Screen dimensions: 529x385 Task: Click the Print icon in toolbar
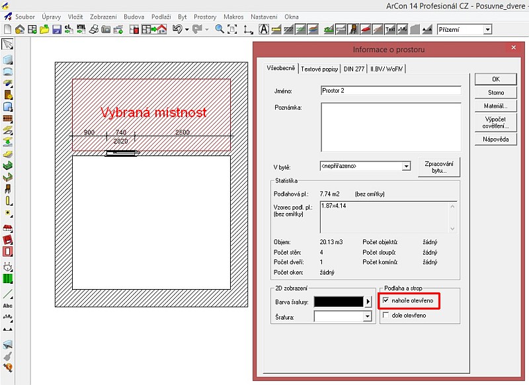click(94, 30)
